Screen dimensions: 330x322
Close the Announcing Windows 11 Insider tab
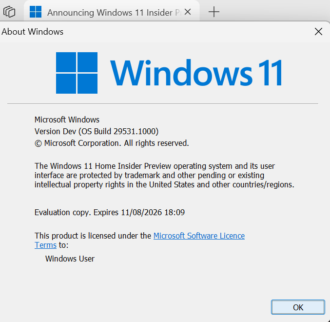[x=188, y=12]
